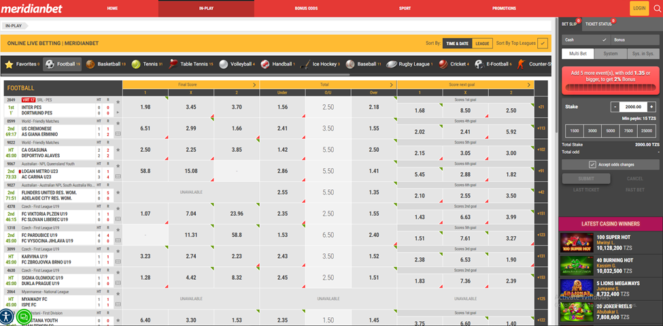The width and height of the screenshot is (663, 326).
Task: Expand the Score next goal market arrow
Action: coord(529,84)
